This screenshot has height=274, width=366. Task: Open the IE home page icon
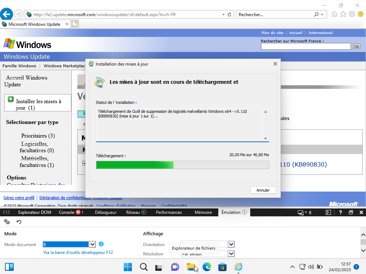point(334,14)
